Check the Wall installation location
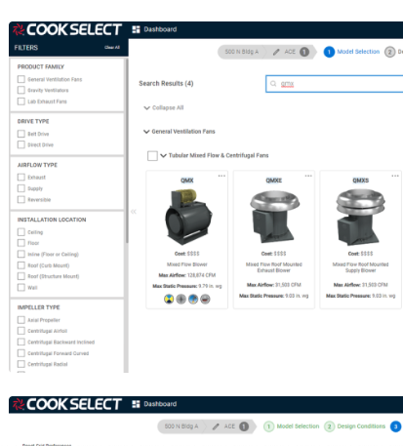Viewport: 403px width, 446px height. coord(21,288)
